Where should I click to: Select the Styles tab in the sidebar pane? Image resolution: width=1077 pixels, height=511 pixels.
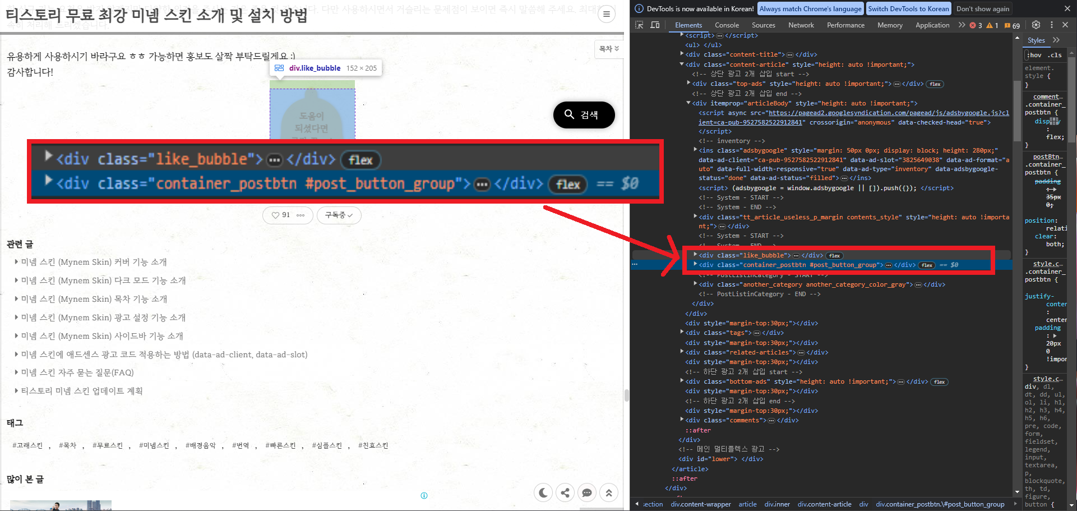tap(1036, 40)
